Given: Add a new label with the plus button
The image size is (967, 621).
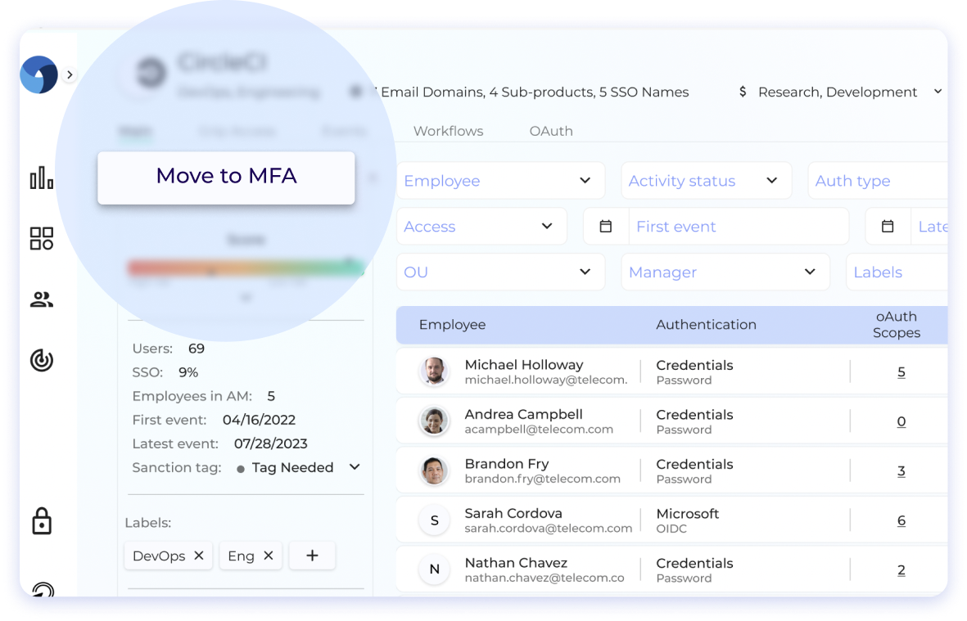Looking at the screenshot, I should tap(312, 556).
